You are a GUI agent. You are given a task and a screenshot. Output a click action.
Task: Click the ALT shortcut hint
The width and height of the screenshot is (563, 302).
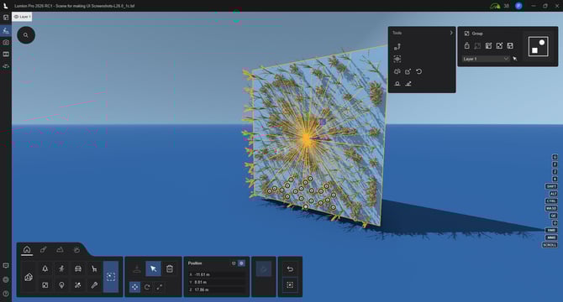pos(553,194)
